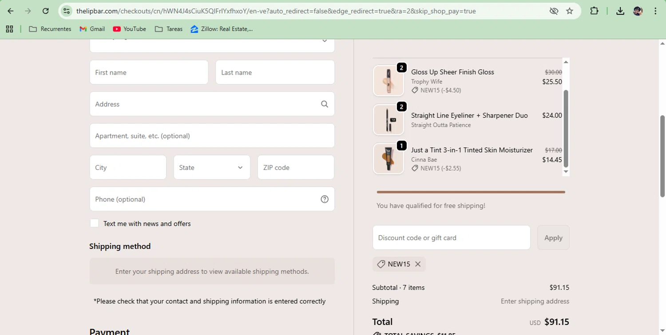Viewport: 666px width, 335px height.
Task: Check Text me with news and offers
Action: pos(94,223)
